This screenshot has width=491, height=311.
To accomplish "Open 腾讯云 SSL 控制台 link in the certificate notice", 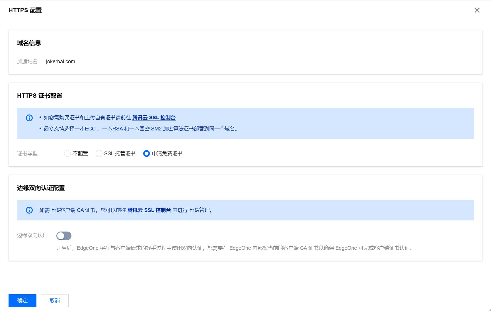I will pyautogui.click(x=154, y=118).
